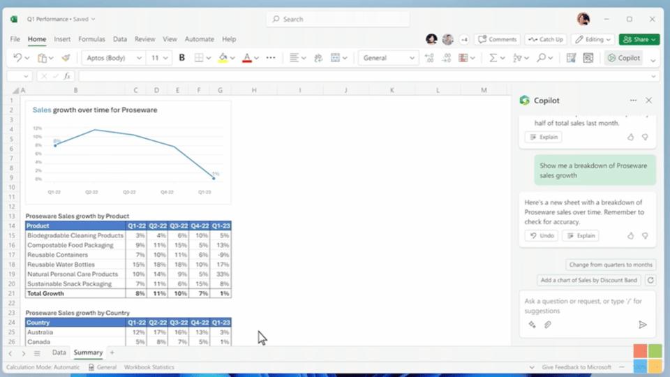Click the formula bar input
The image size is (670, 377).
(363, 77)
